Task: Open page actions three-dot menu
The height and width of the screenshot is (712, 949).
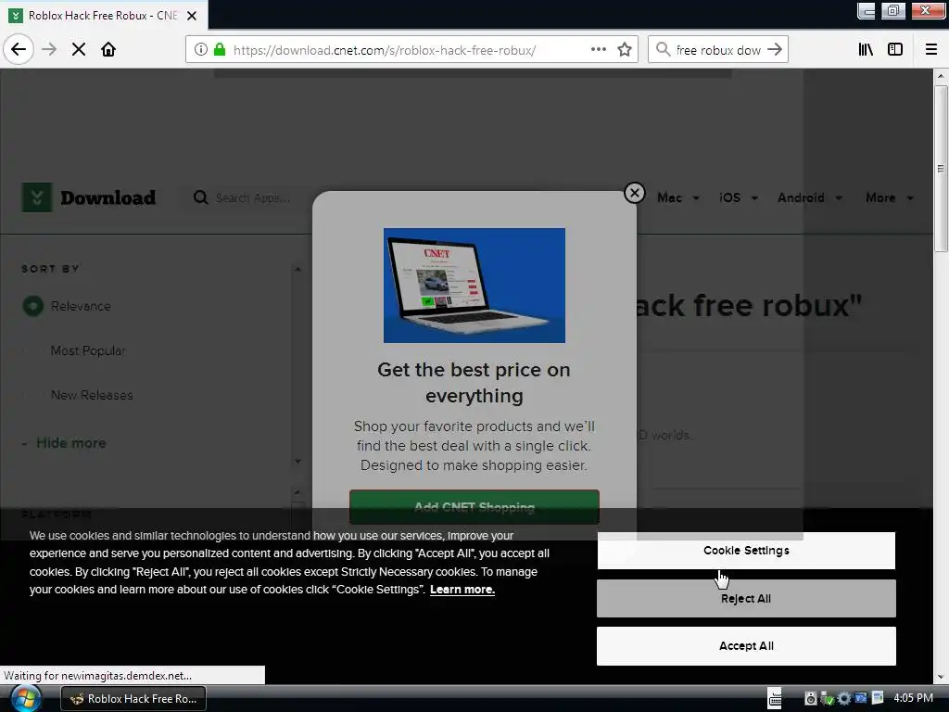Action: tap(599, 49)
